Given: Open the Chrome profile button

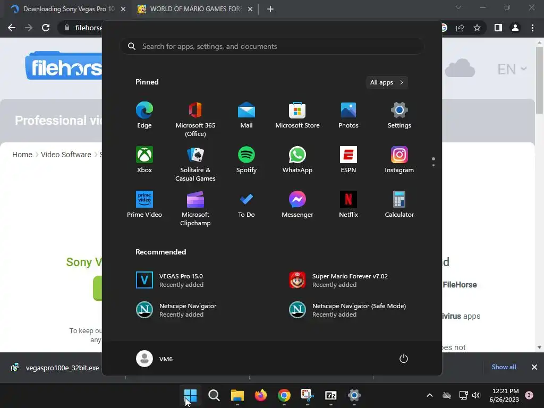Looking at the screenshot, I should pos(515,28).
